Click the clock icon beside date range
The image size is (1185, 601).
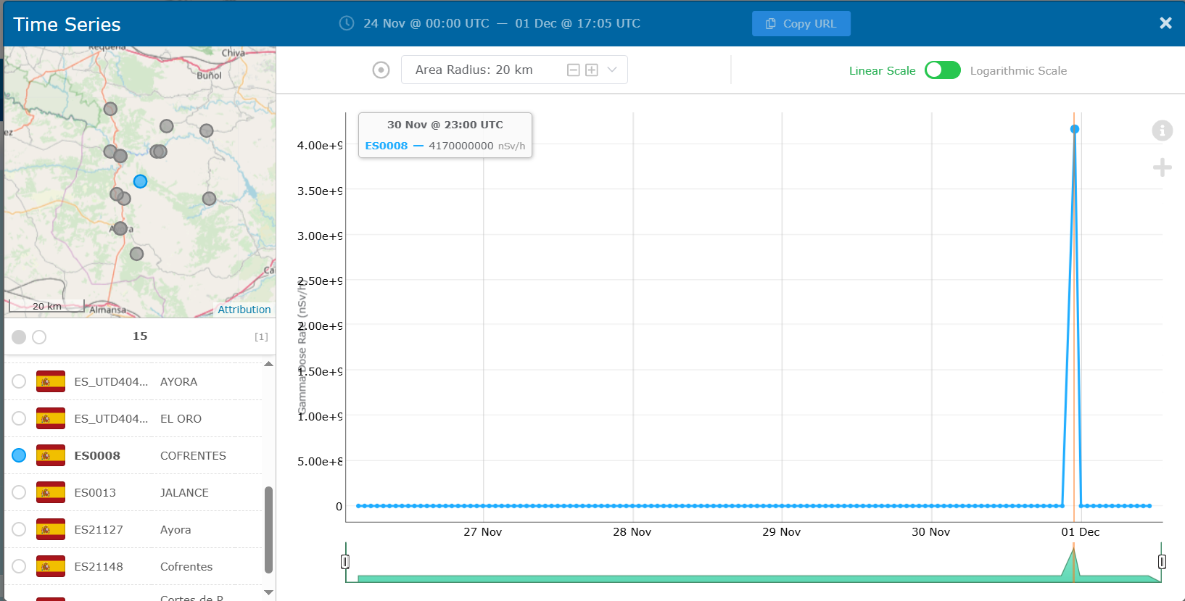347,23
